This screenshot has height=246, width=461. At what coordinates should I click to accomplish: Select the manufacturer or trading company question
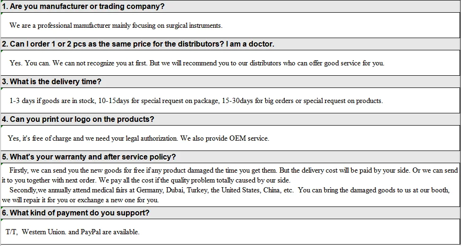click(84, 7)
